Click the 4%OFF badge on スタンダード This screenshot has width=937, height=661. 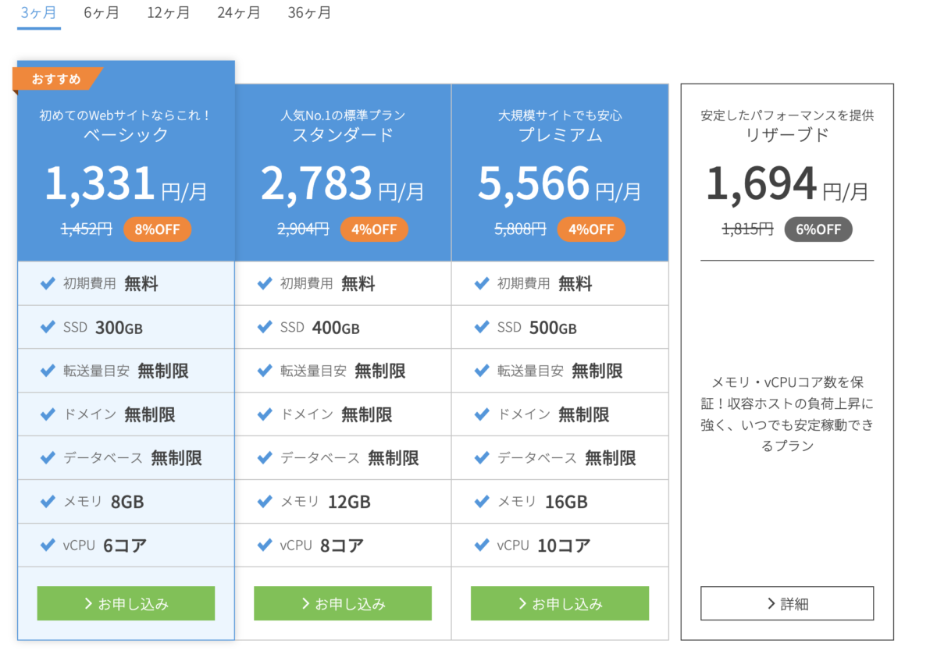pyautogui.click(x=374, y=229)
